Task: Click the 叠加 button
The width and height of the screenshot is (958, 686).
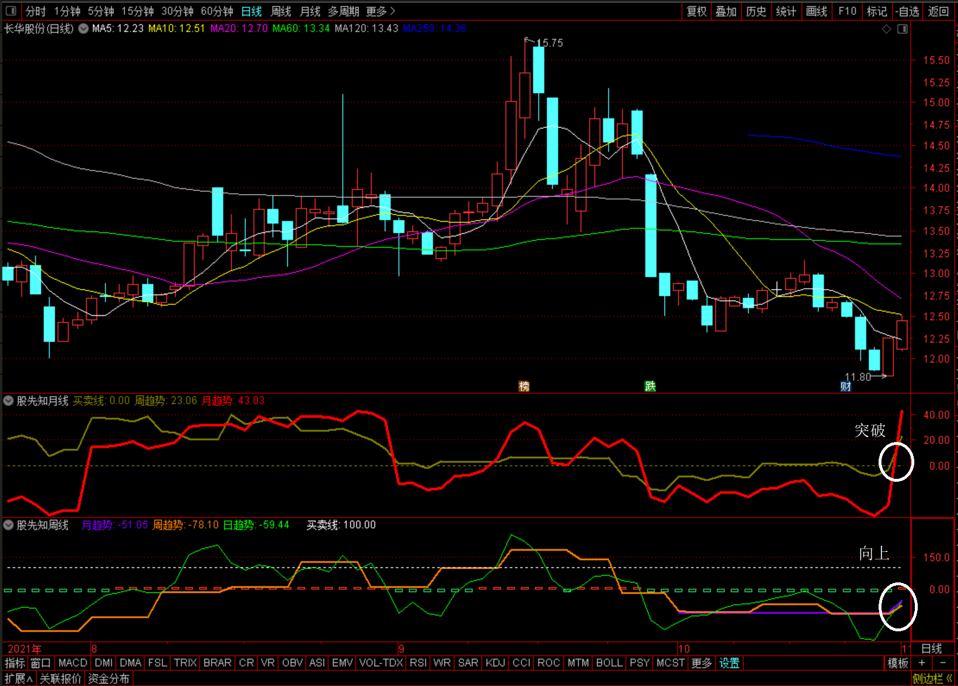Action: pos(726,12)
